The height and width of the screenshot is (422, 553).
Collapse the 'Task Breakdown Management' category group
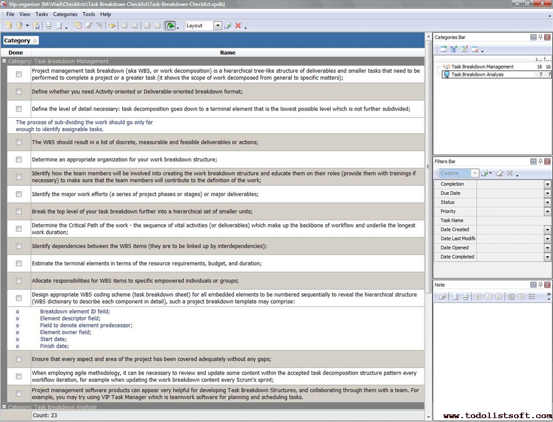pos(4,62)
